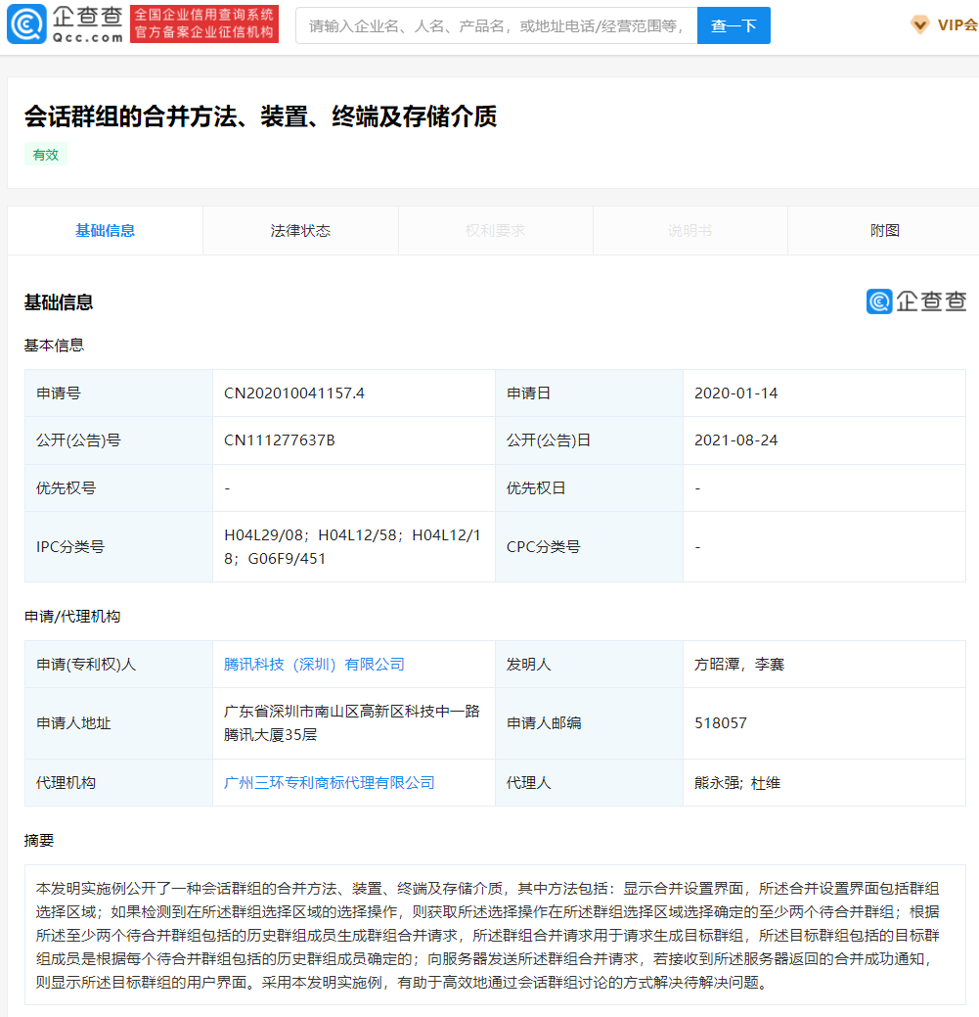
Task: Open the VIP会员 menu
Action: point(957,25)
